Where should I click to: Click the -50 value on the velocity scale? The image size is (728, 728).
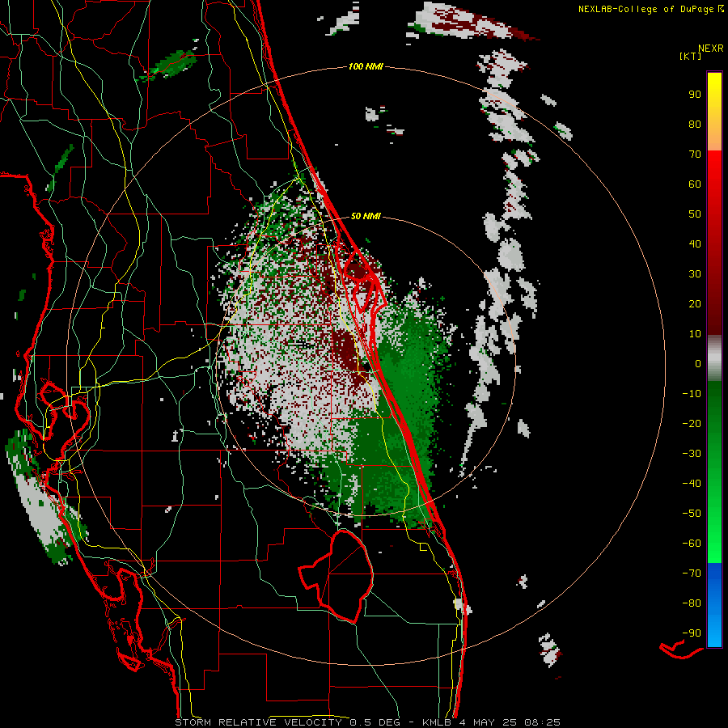pos(692,514)
